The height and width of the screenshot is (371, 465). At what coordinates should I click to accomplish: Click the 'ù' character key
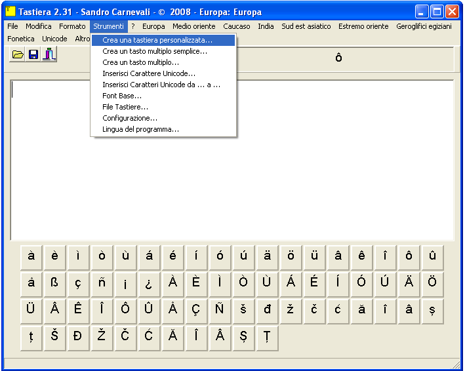click(125, 256)
